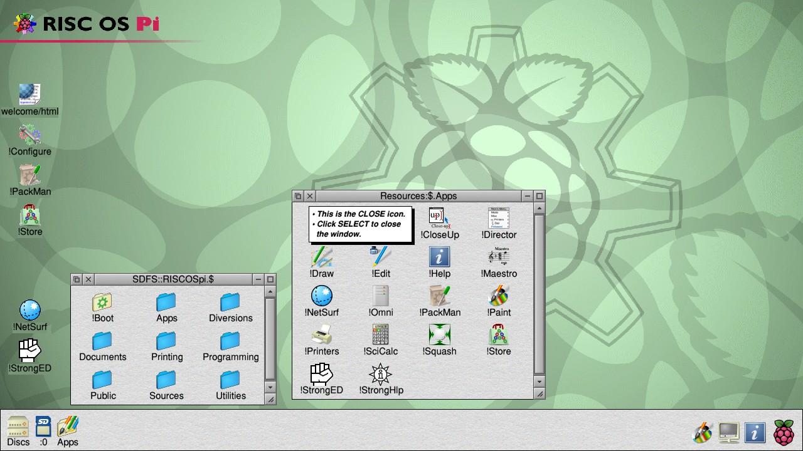
Task: Open the !Draw application icon
Action: tap(321, 258)
